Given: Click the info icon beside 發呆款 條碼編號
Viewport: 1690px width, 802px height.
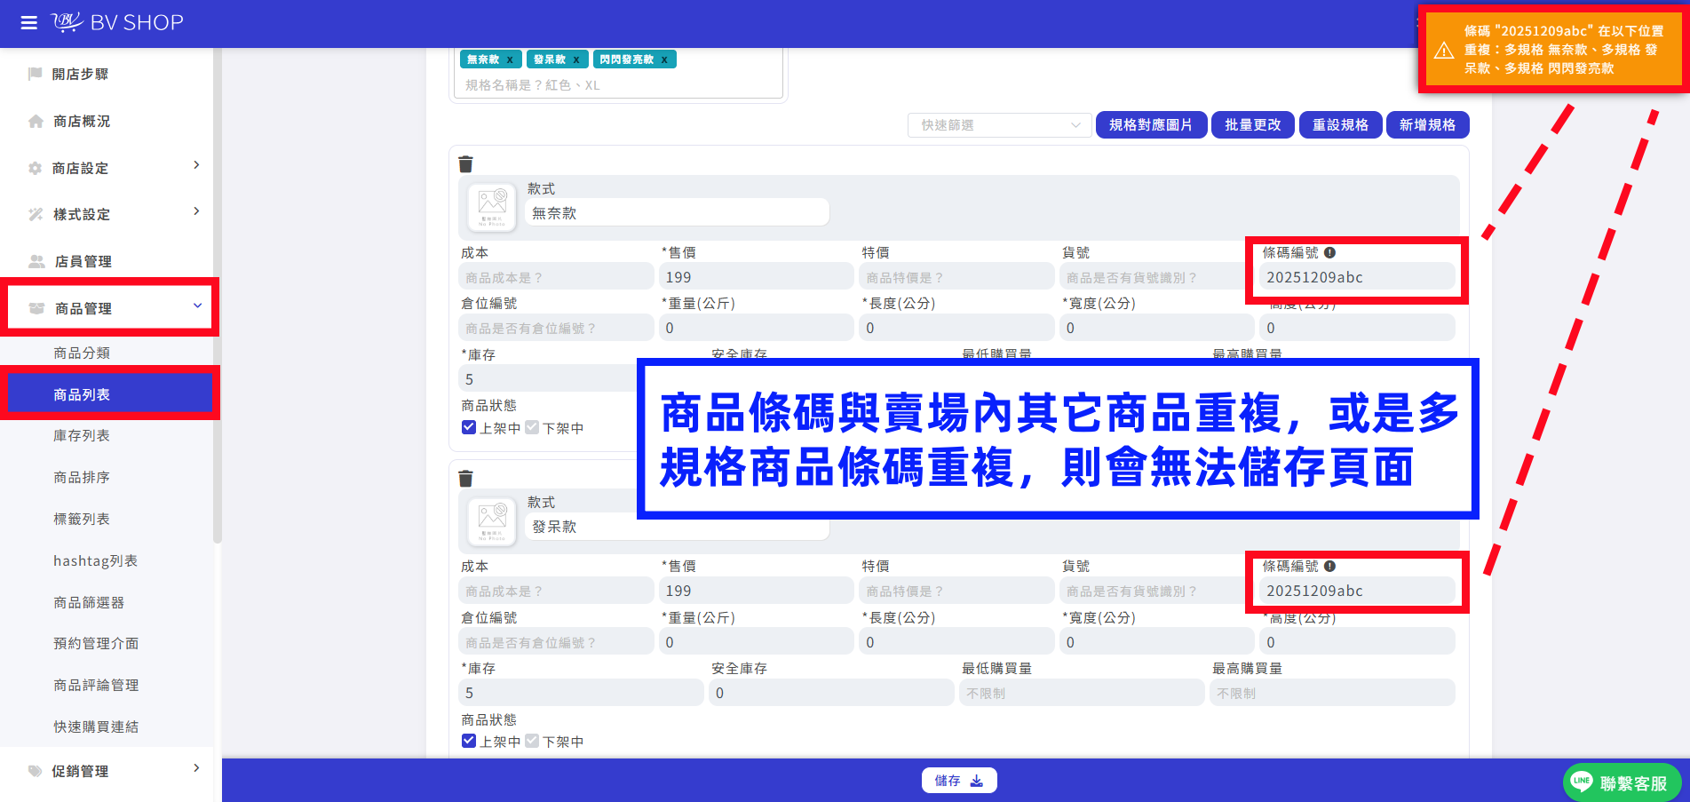Looking at the screenshot, I should coord(1329,566).
